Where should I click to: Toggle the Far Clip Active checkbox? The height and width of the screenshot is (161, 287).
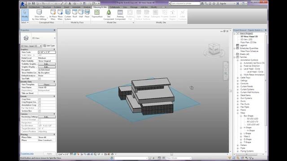[39, 108]
